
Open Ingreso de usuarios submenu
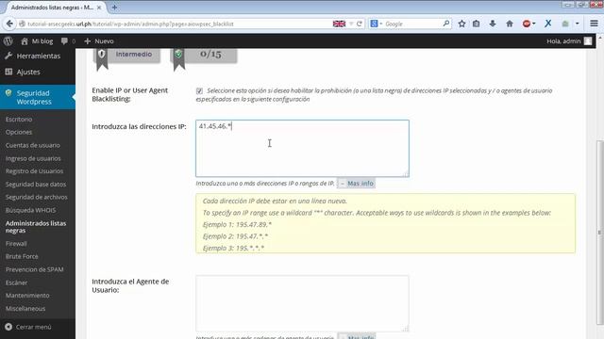coord(33,158)
